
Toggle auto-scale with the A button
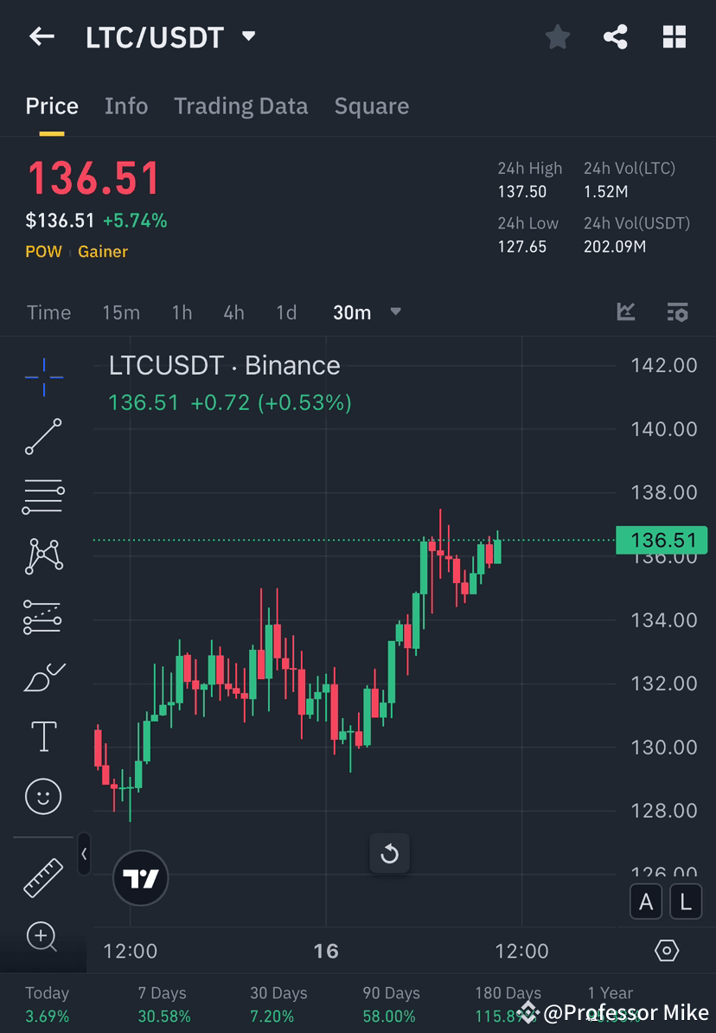(646, 901)
